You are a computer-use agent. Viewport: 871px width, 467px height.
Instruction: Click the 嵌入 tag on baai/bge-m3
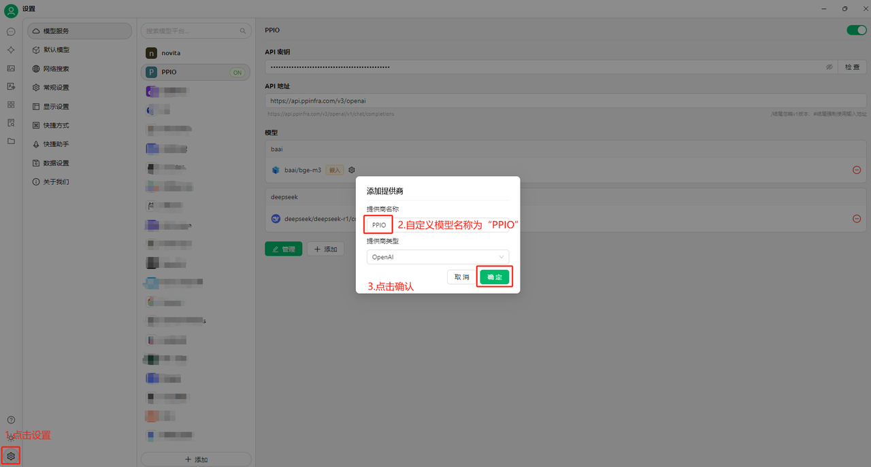pyautogui.click(x=335, y=170)
